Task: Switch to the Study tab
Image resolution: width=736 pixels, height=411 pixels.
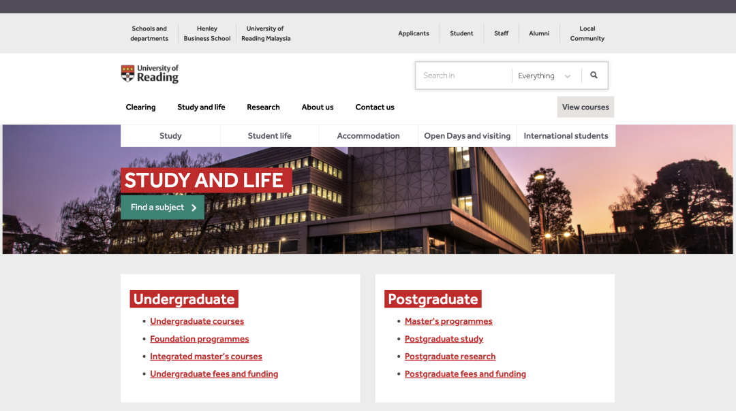Action: click(x=170, y=136)
